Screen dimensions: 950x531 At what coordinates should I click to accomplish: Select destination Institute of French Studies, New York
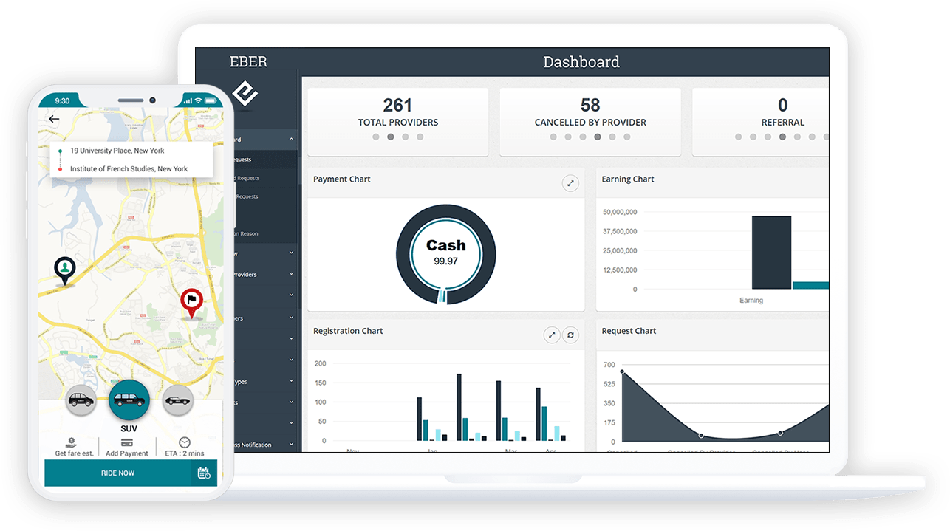pyautogui.click(x=129, y=169)
